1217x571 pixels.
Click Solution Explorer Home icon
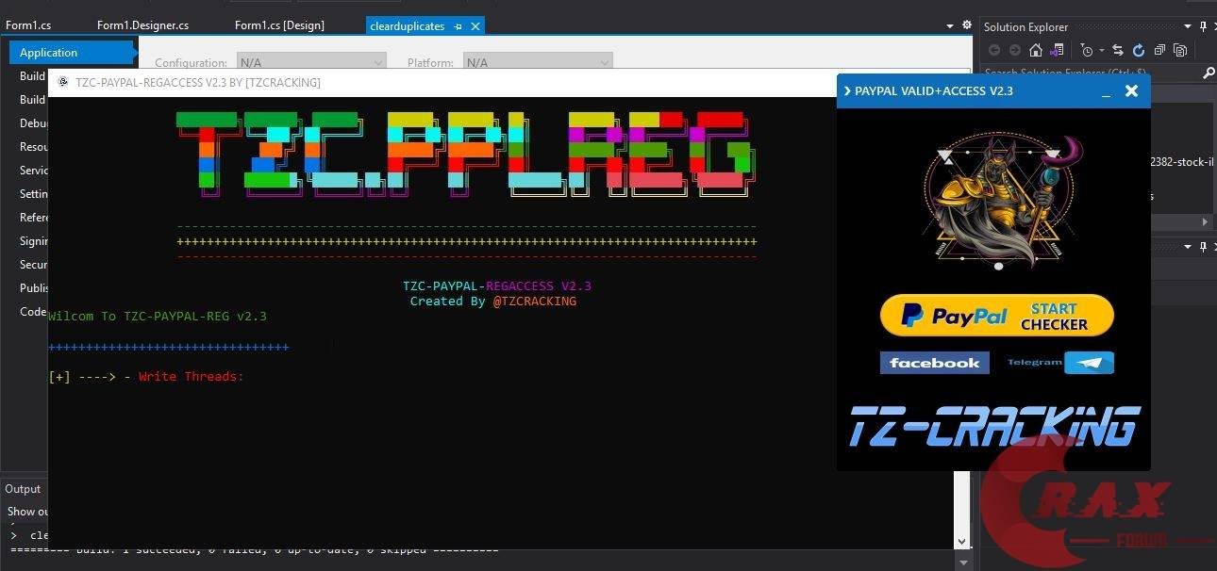click(1036, 50)
